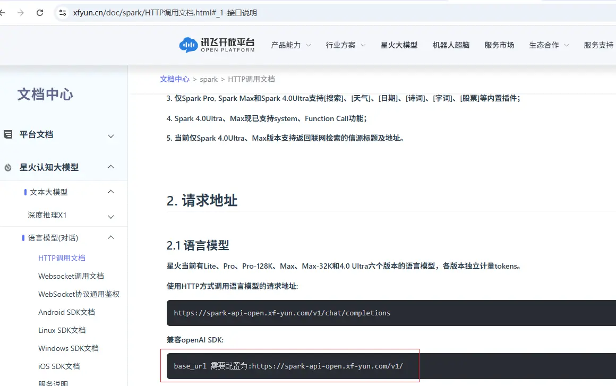616x386 pixels.
Task: Click the 星火认知大模型 flame icon
Action: click(8, 168)
